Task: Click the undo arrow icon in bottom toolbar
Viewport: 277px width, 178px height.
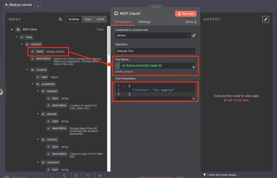Action: pos(88,175)
